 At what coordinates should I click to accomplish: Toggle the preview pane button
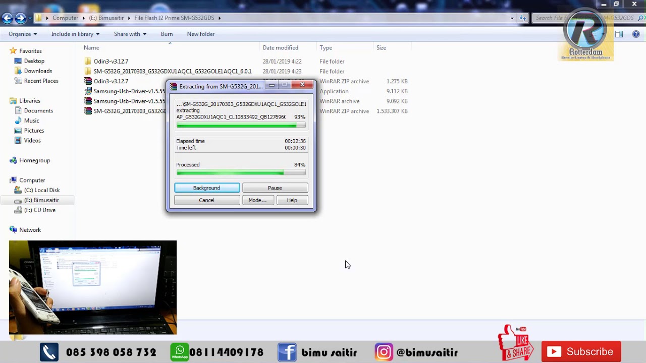619,34
